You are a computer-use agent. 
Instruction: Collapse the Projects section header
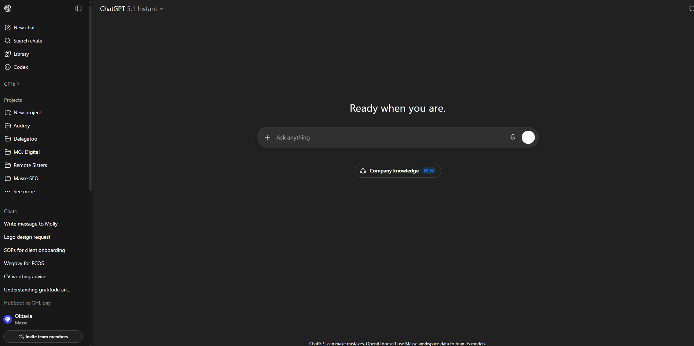click(x=13, y=100)
